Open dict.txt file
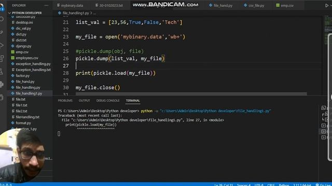The image size is (332, 186). (21, 40)
